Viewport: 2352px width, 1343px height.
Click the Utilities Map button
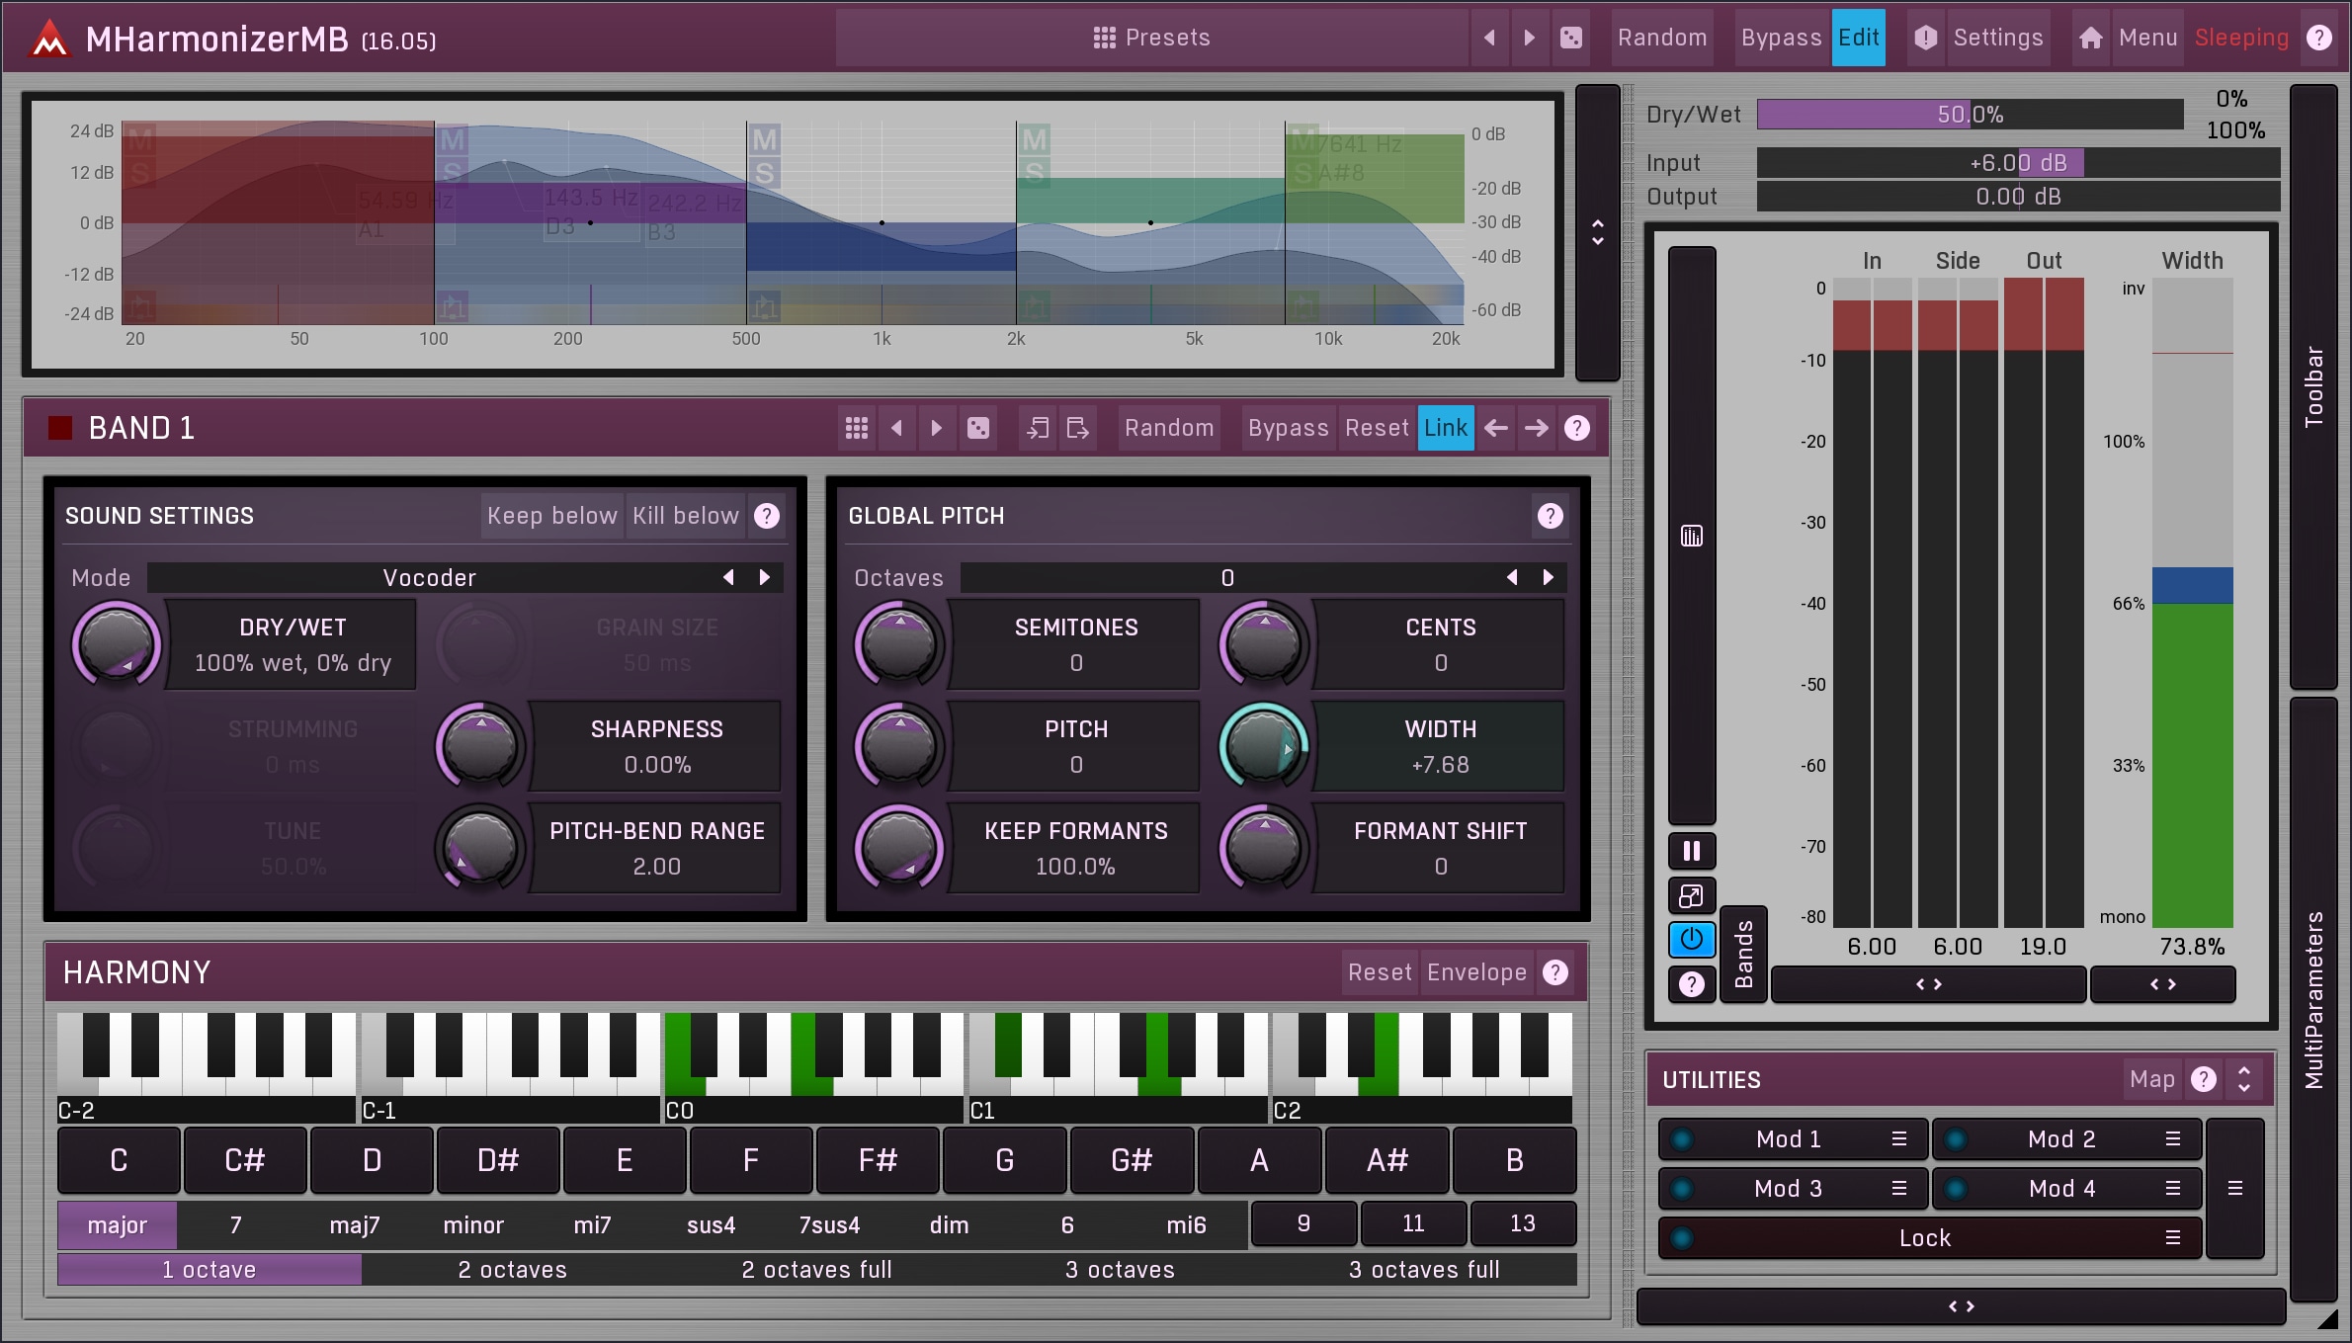[2152, 1079]
